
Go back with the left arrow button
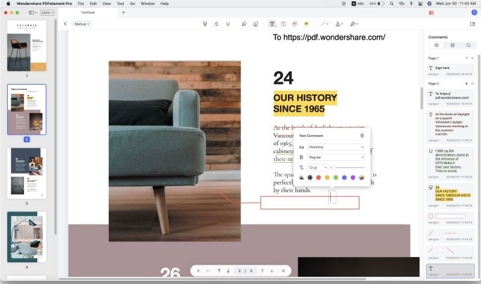65,24
